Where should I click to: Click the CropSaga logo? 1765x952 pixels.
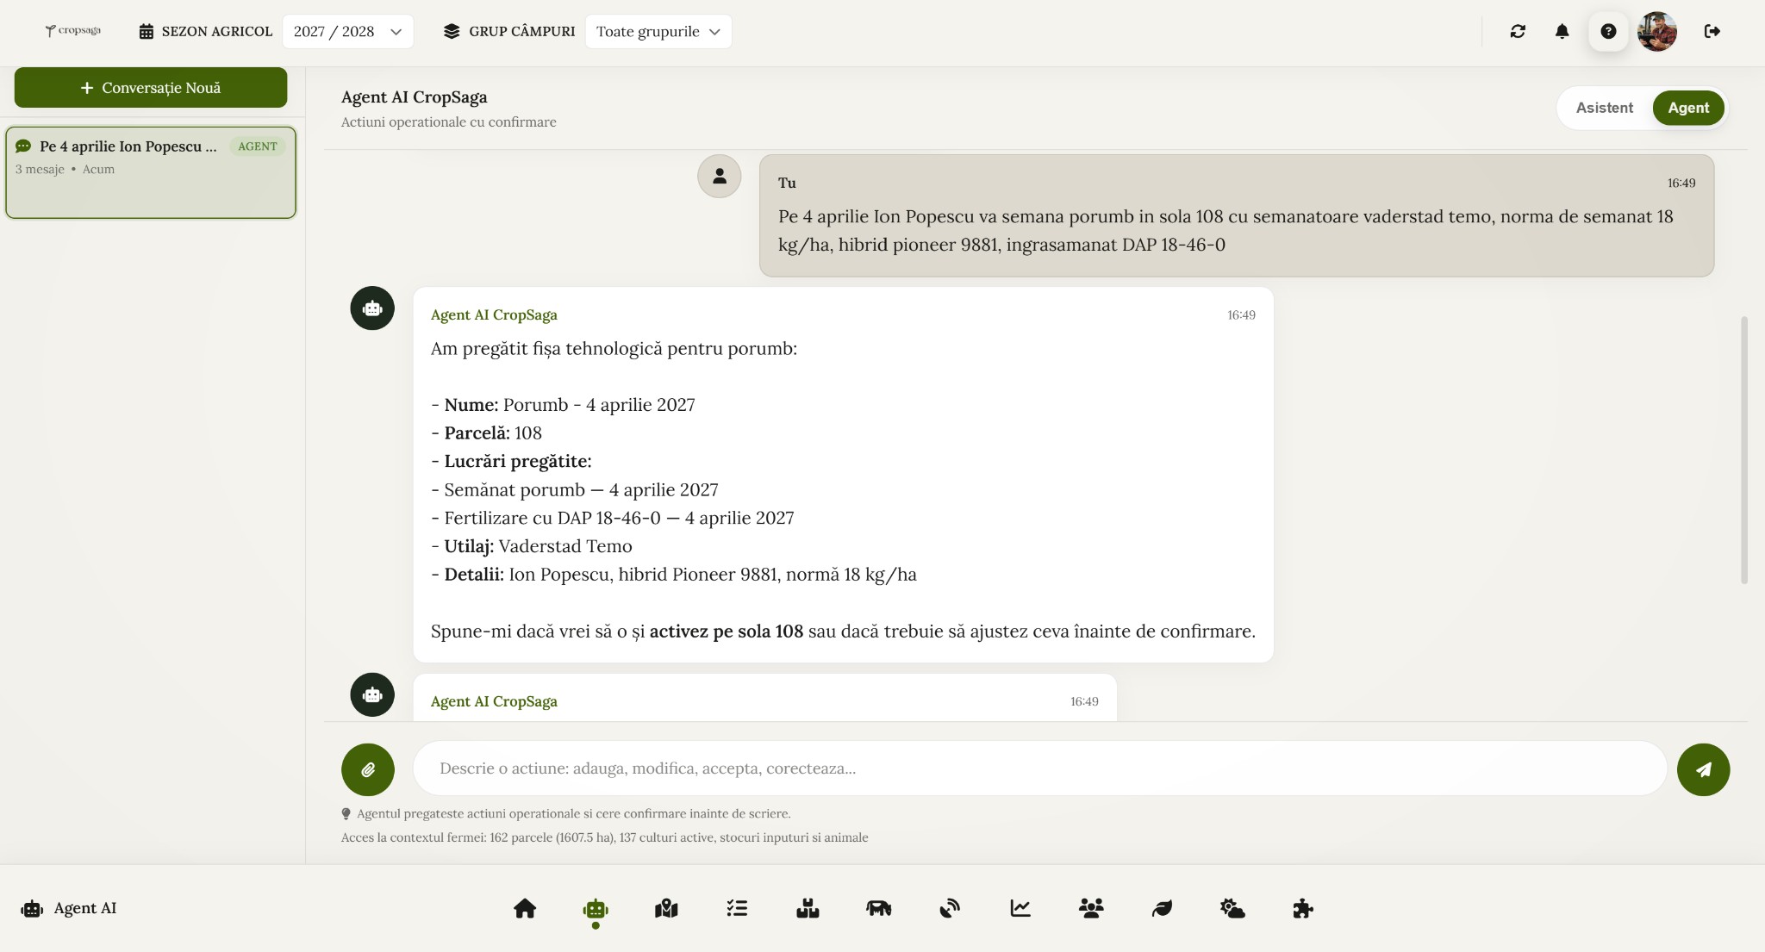(73, 30)
